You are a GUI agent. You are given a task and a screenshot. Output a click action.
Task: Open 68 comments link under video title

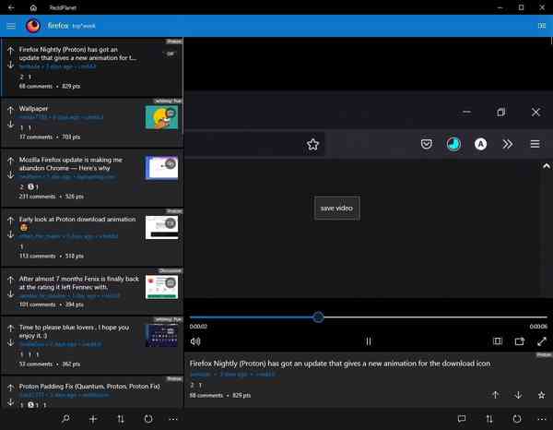coord(206,395)
